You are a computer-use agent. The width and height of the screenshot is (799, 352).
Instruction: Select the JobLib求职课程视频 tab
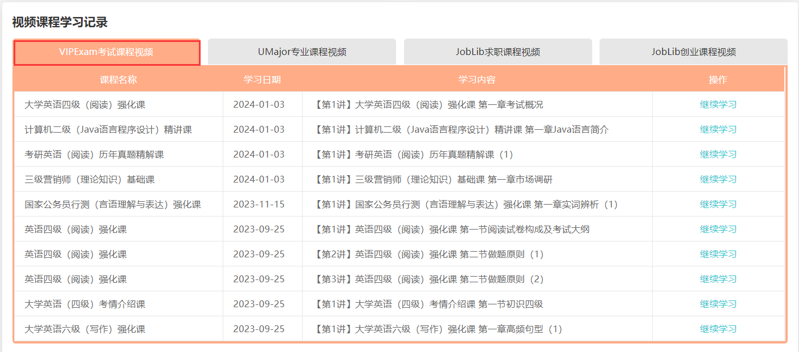(498, 52)
